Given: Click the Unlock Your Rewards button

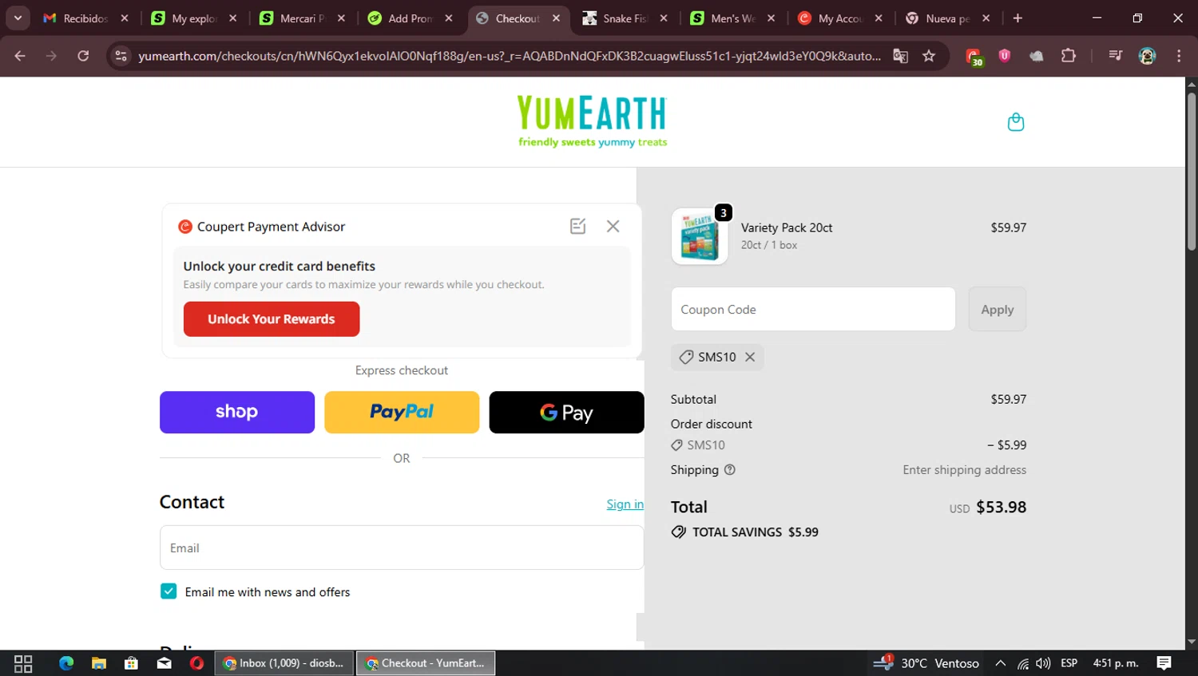Looking at the screenshot, I should pyautogui.click(x=272, y=319).
